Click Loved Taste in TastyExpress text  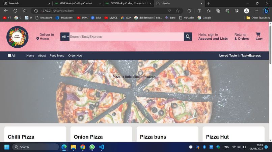point(240,56)
